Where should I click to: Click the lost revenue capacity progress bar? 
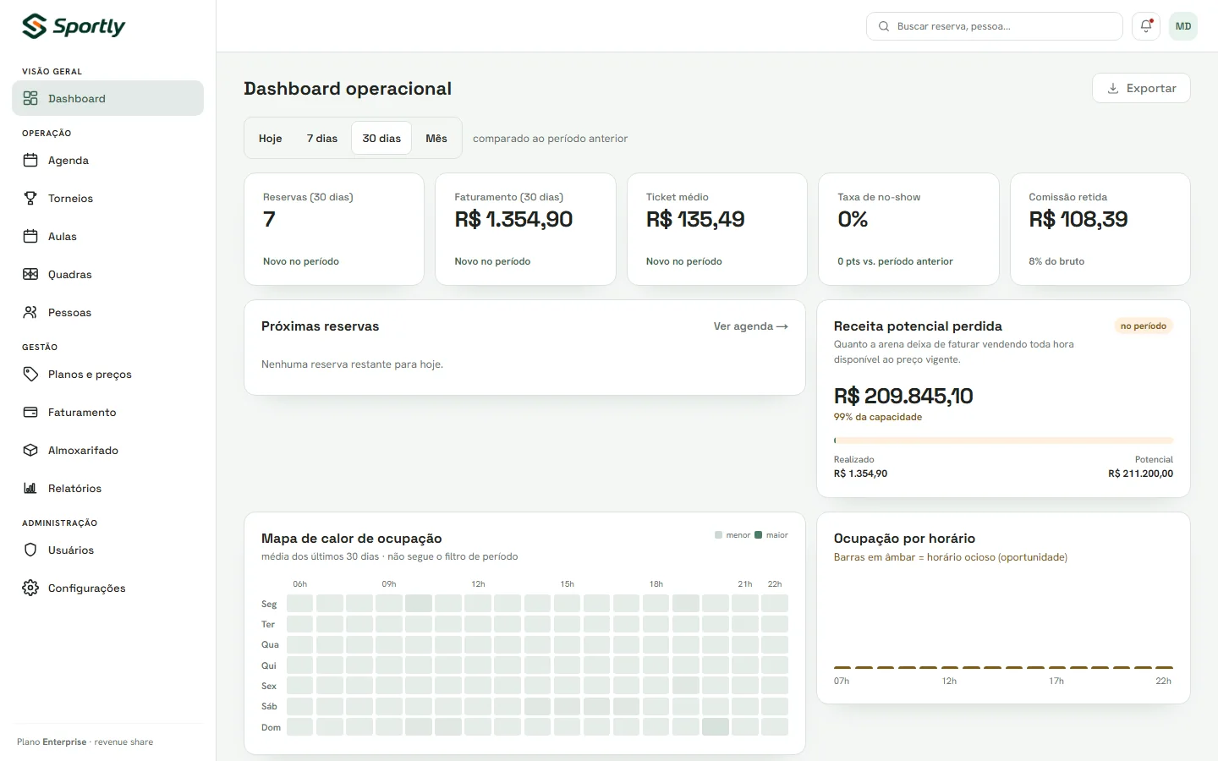(1003, 441)
